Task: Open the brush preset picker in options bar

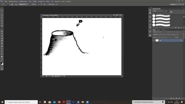Action: 8,4
